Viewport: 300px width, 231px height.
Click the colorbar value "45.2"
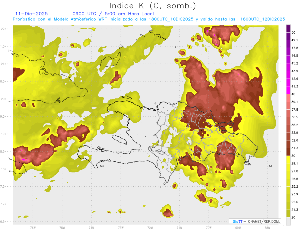pyautogui.click(x=295, y=63)
